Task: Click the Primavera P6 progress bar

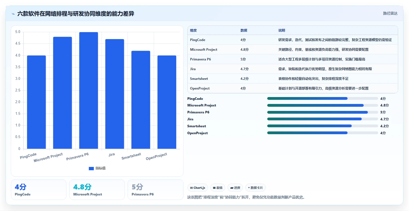Action: [323, 112]
